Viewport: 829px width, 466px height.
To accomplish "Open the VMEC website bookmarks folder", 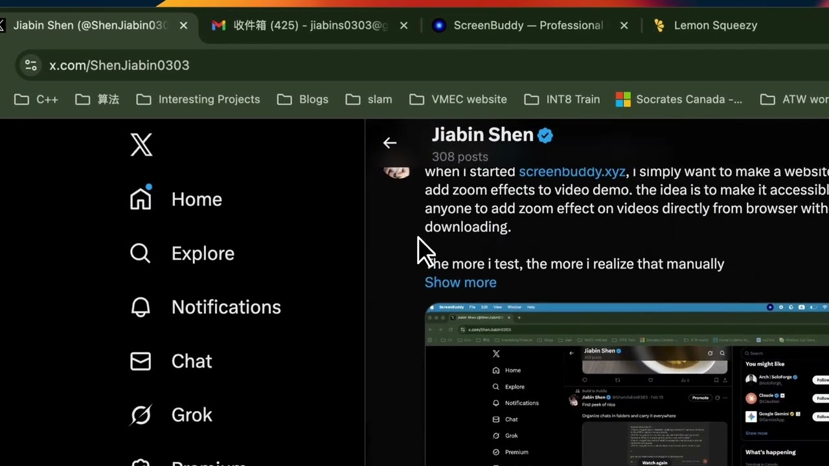I will (x=459, y=99).
